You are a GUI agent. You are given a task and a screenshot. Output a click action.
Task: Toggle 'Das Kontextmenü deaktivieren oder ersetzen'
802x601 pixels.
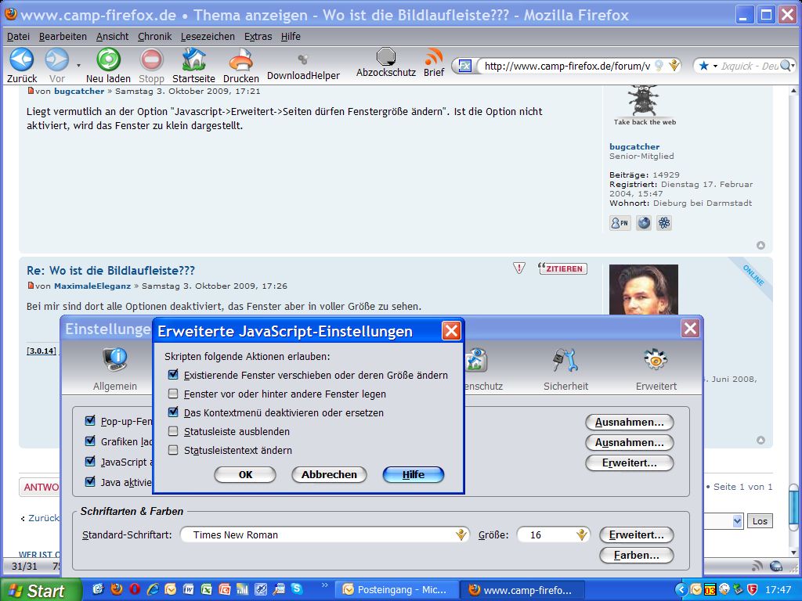[173, 412]
